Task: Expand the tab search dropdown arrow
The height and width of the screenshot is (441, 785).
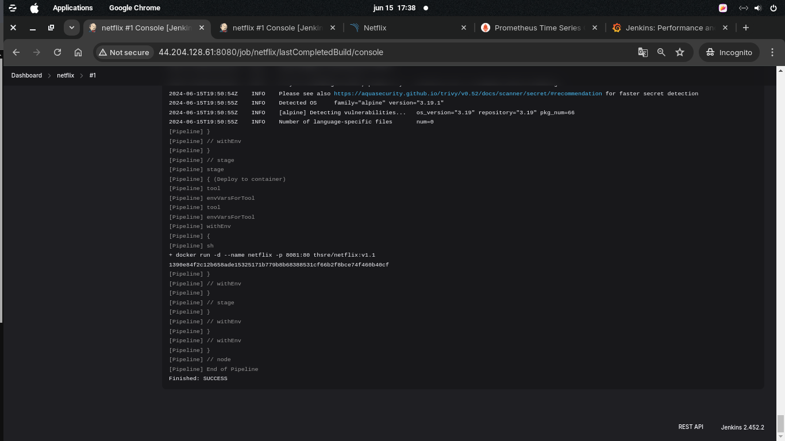Action: pos(71,28)
